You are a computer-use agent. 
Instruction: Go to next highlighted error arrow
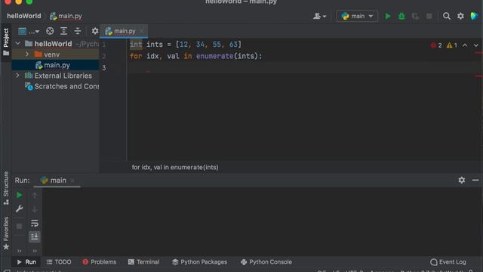point(476,45)
